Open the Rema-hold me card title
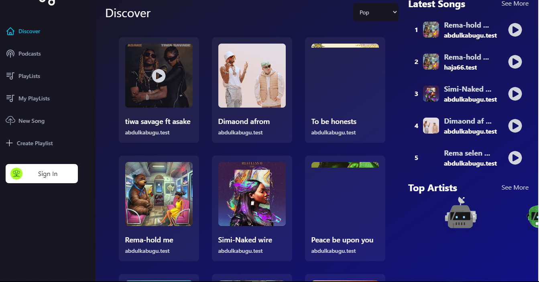Viewport: 539px width, 282px height. pos(149,240)
